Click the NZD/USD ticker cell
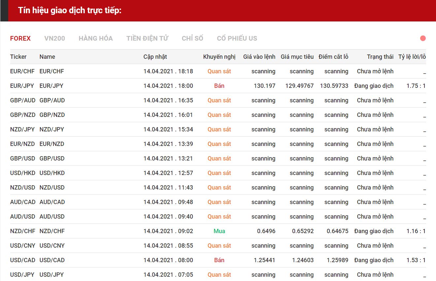This screenshot has width=436, height=281. pos(23,188)
